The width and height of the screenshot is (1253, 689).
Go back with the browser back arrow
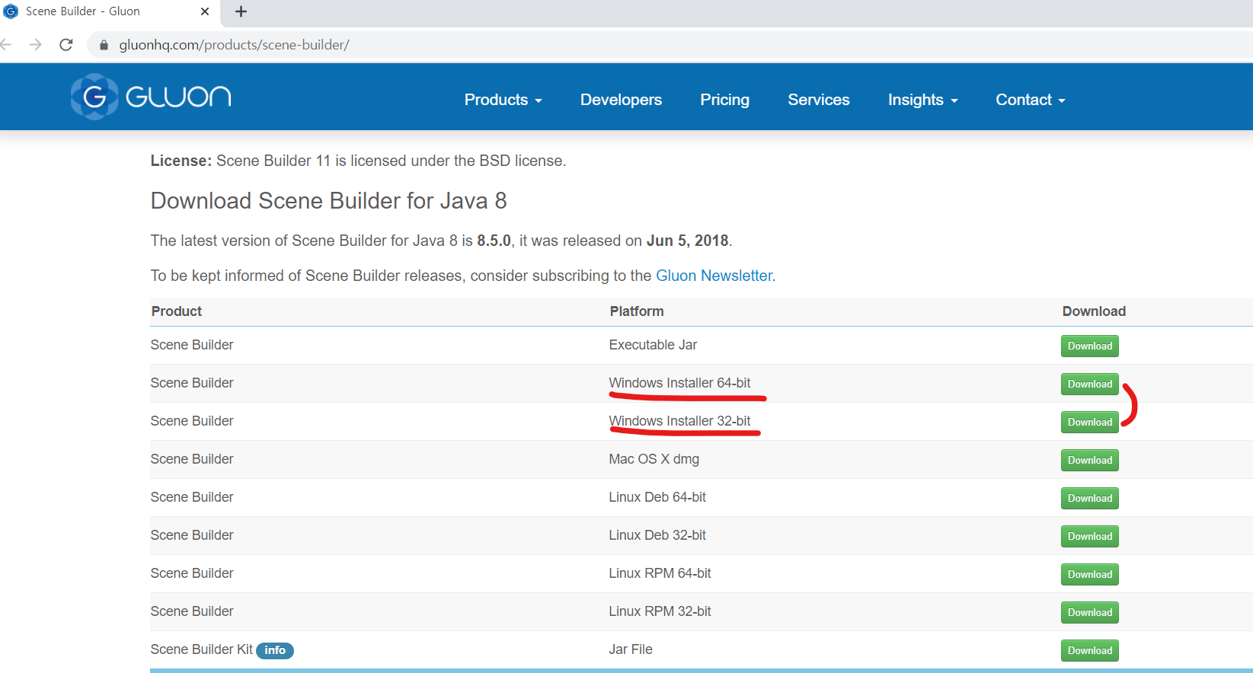click(6, 45)
